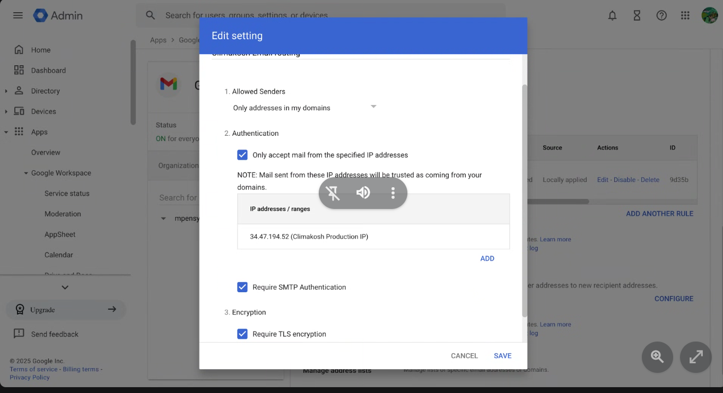The width and height of the screenshot is (723, 393).
Task: Open Service status in sidebar
Action: coord(67,194)
